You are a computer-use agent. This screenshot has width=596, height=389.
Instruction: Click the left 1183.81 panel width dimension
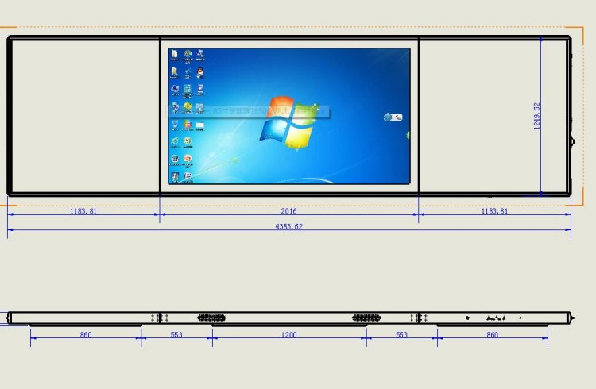pos(83,211)
